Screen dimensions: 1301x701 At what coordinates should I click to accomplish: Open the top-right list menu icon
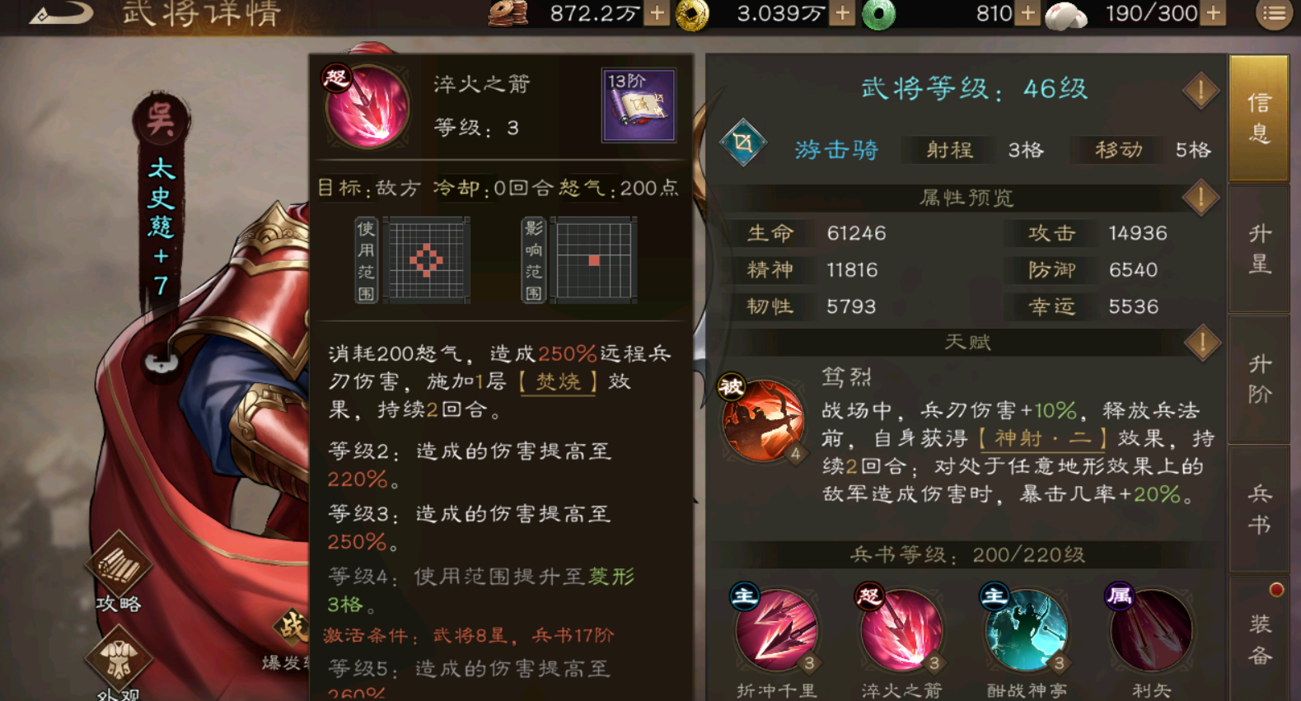click(1274, 13)
